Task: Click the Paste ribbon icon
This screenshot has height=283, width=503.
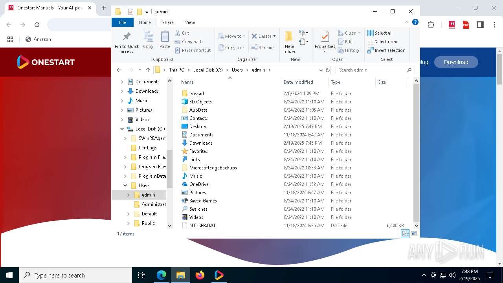Action: [x=165, y=37]
